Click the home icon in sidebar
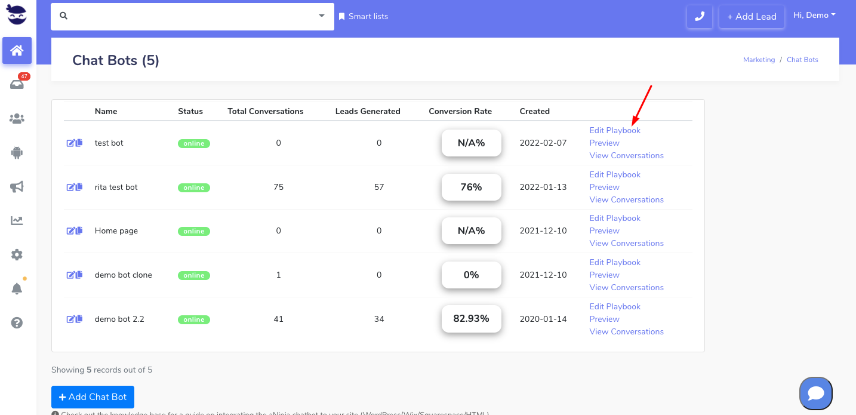Image resolution: width=856 pixels, height=415 pixels. 17,50
